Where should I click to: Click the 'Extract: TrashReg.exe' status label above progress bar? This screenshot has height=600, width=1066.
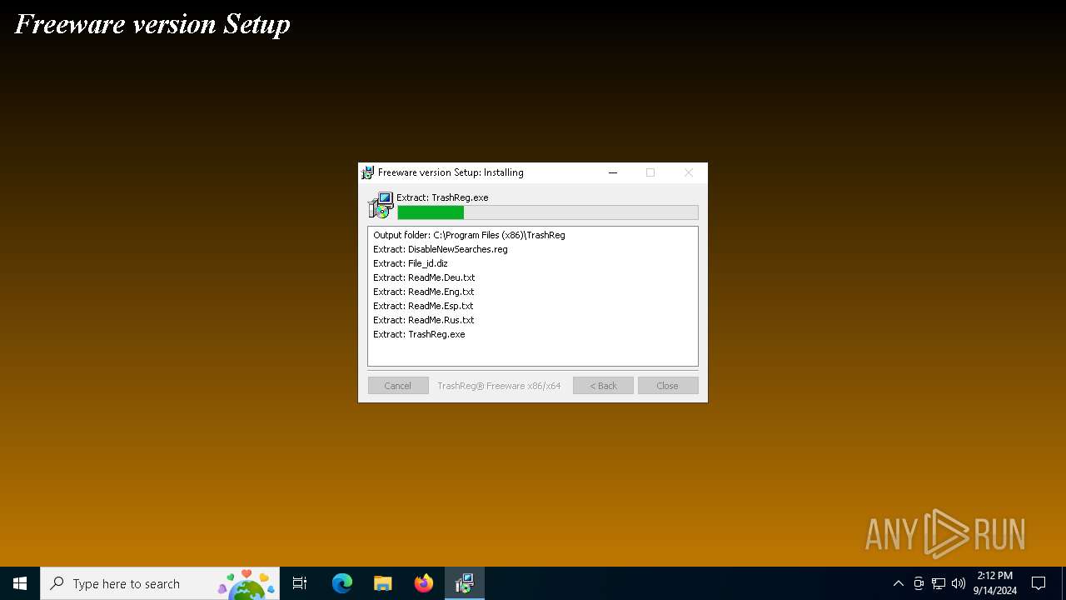coord(442,197)
